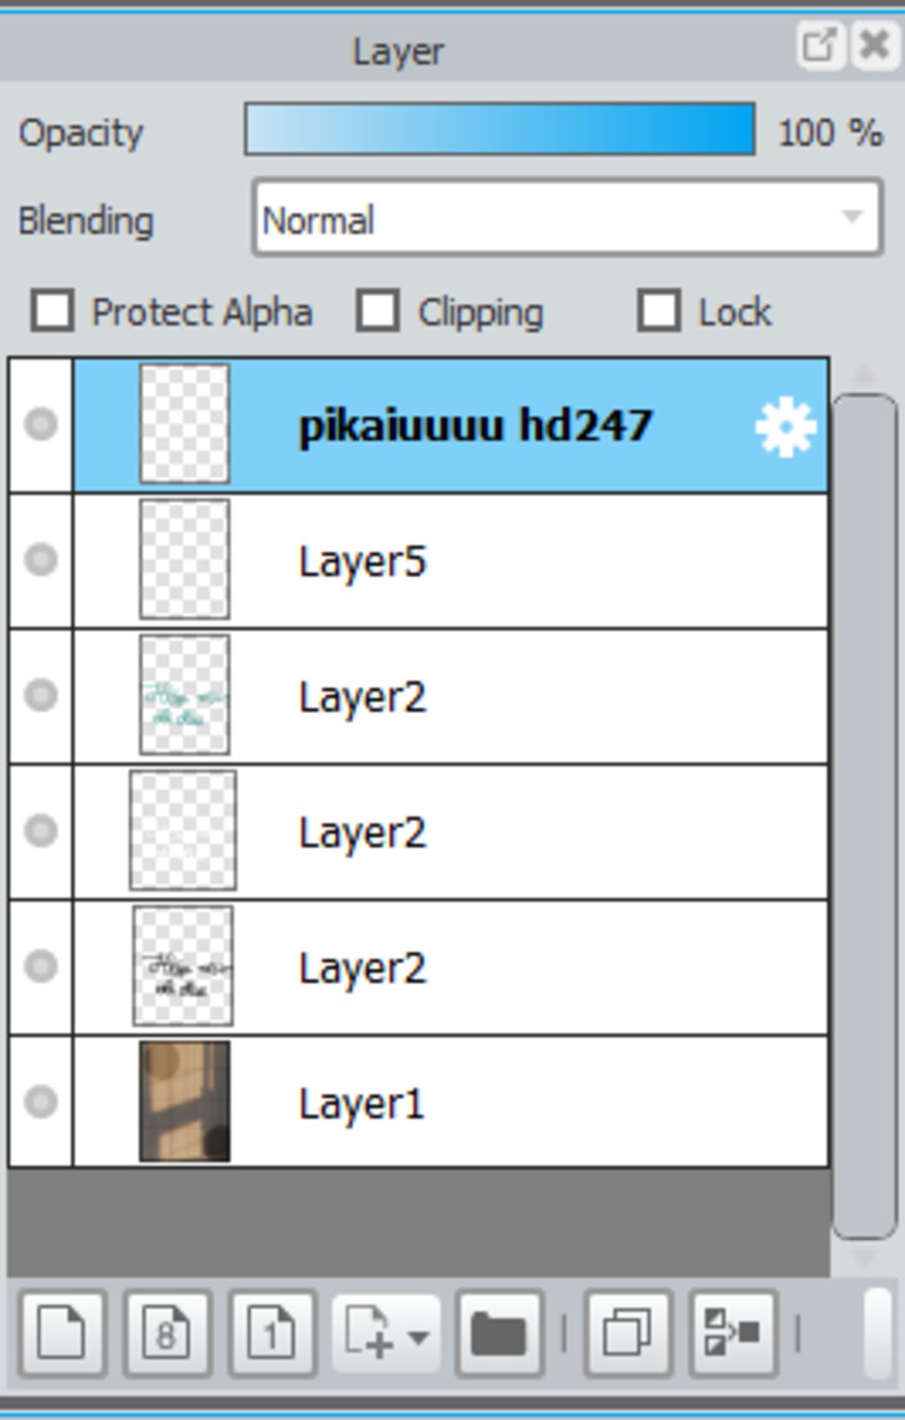
Task: Open pikaiuuuu hd247 layer settings gear
Action: (x=786, y=428)
